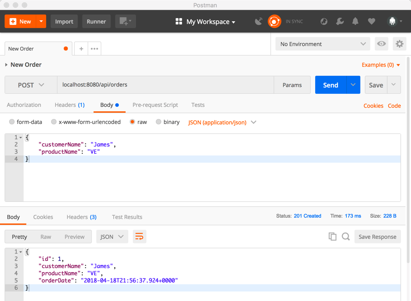Image resolution: width=411 pixels, height=301 pixels.
Task: Open the new window icon button
Action: pos(125,22)
